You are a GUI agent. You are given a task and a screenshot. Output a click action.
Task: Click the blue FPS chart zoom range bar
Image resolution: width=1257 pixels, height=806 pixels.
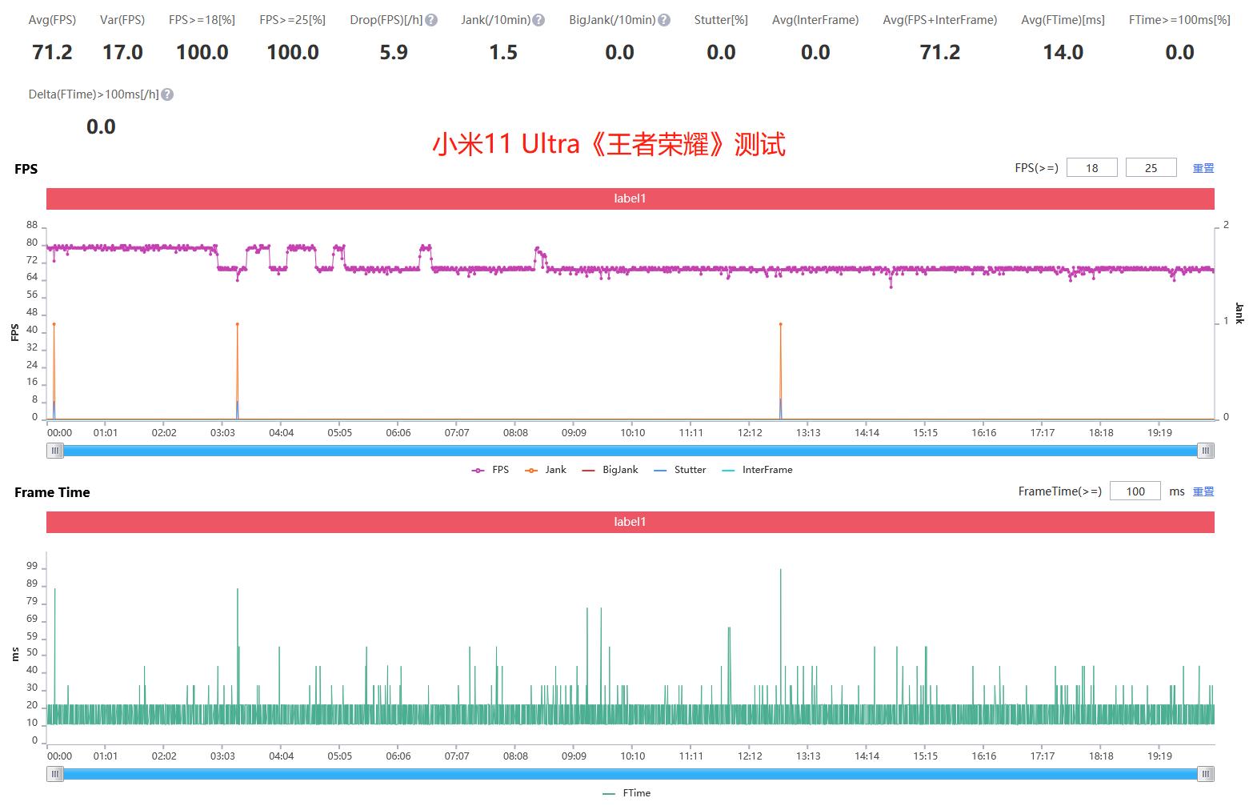(630, 451)
